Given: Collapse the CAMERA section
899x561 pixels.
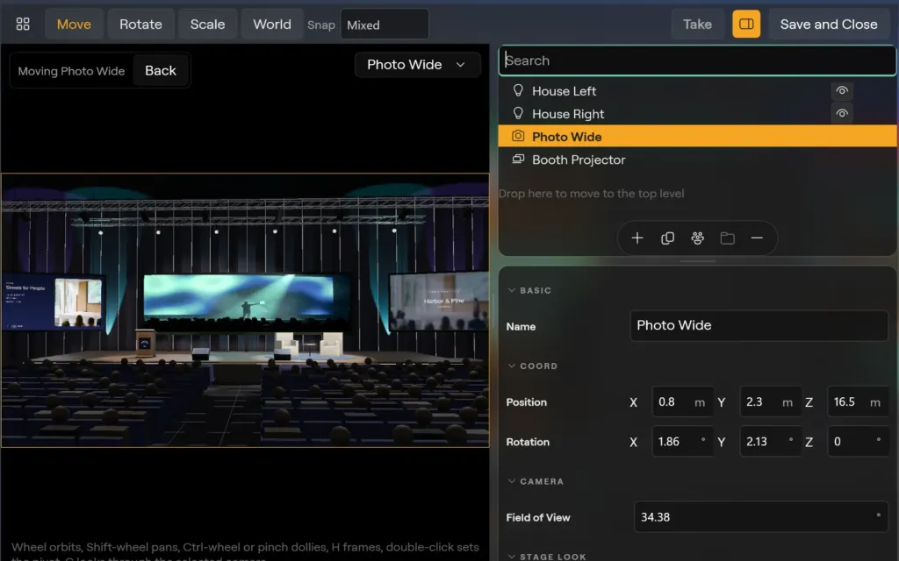Looking at the screenshot, I should pyautogui.click(x=536, y=481).
